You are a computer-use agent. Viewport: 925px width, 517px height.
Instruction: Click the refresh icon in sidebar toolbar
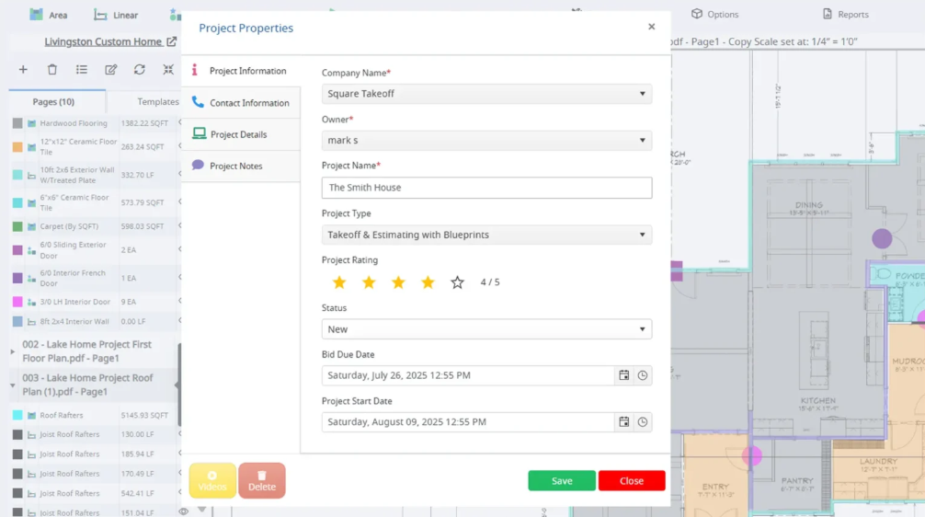click(x=139, y=70)
